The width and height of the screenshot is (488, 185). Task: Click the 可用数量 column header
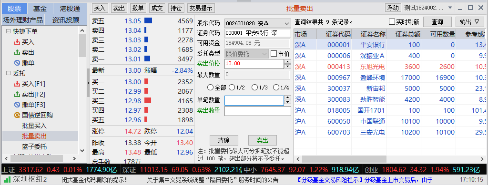pyautogui.click(x=438, y=34)
